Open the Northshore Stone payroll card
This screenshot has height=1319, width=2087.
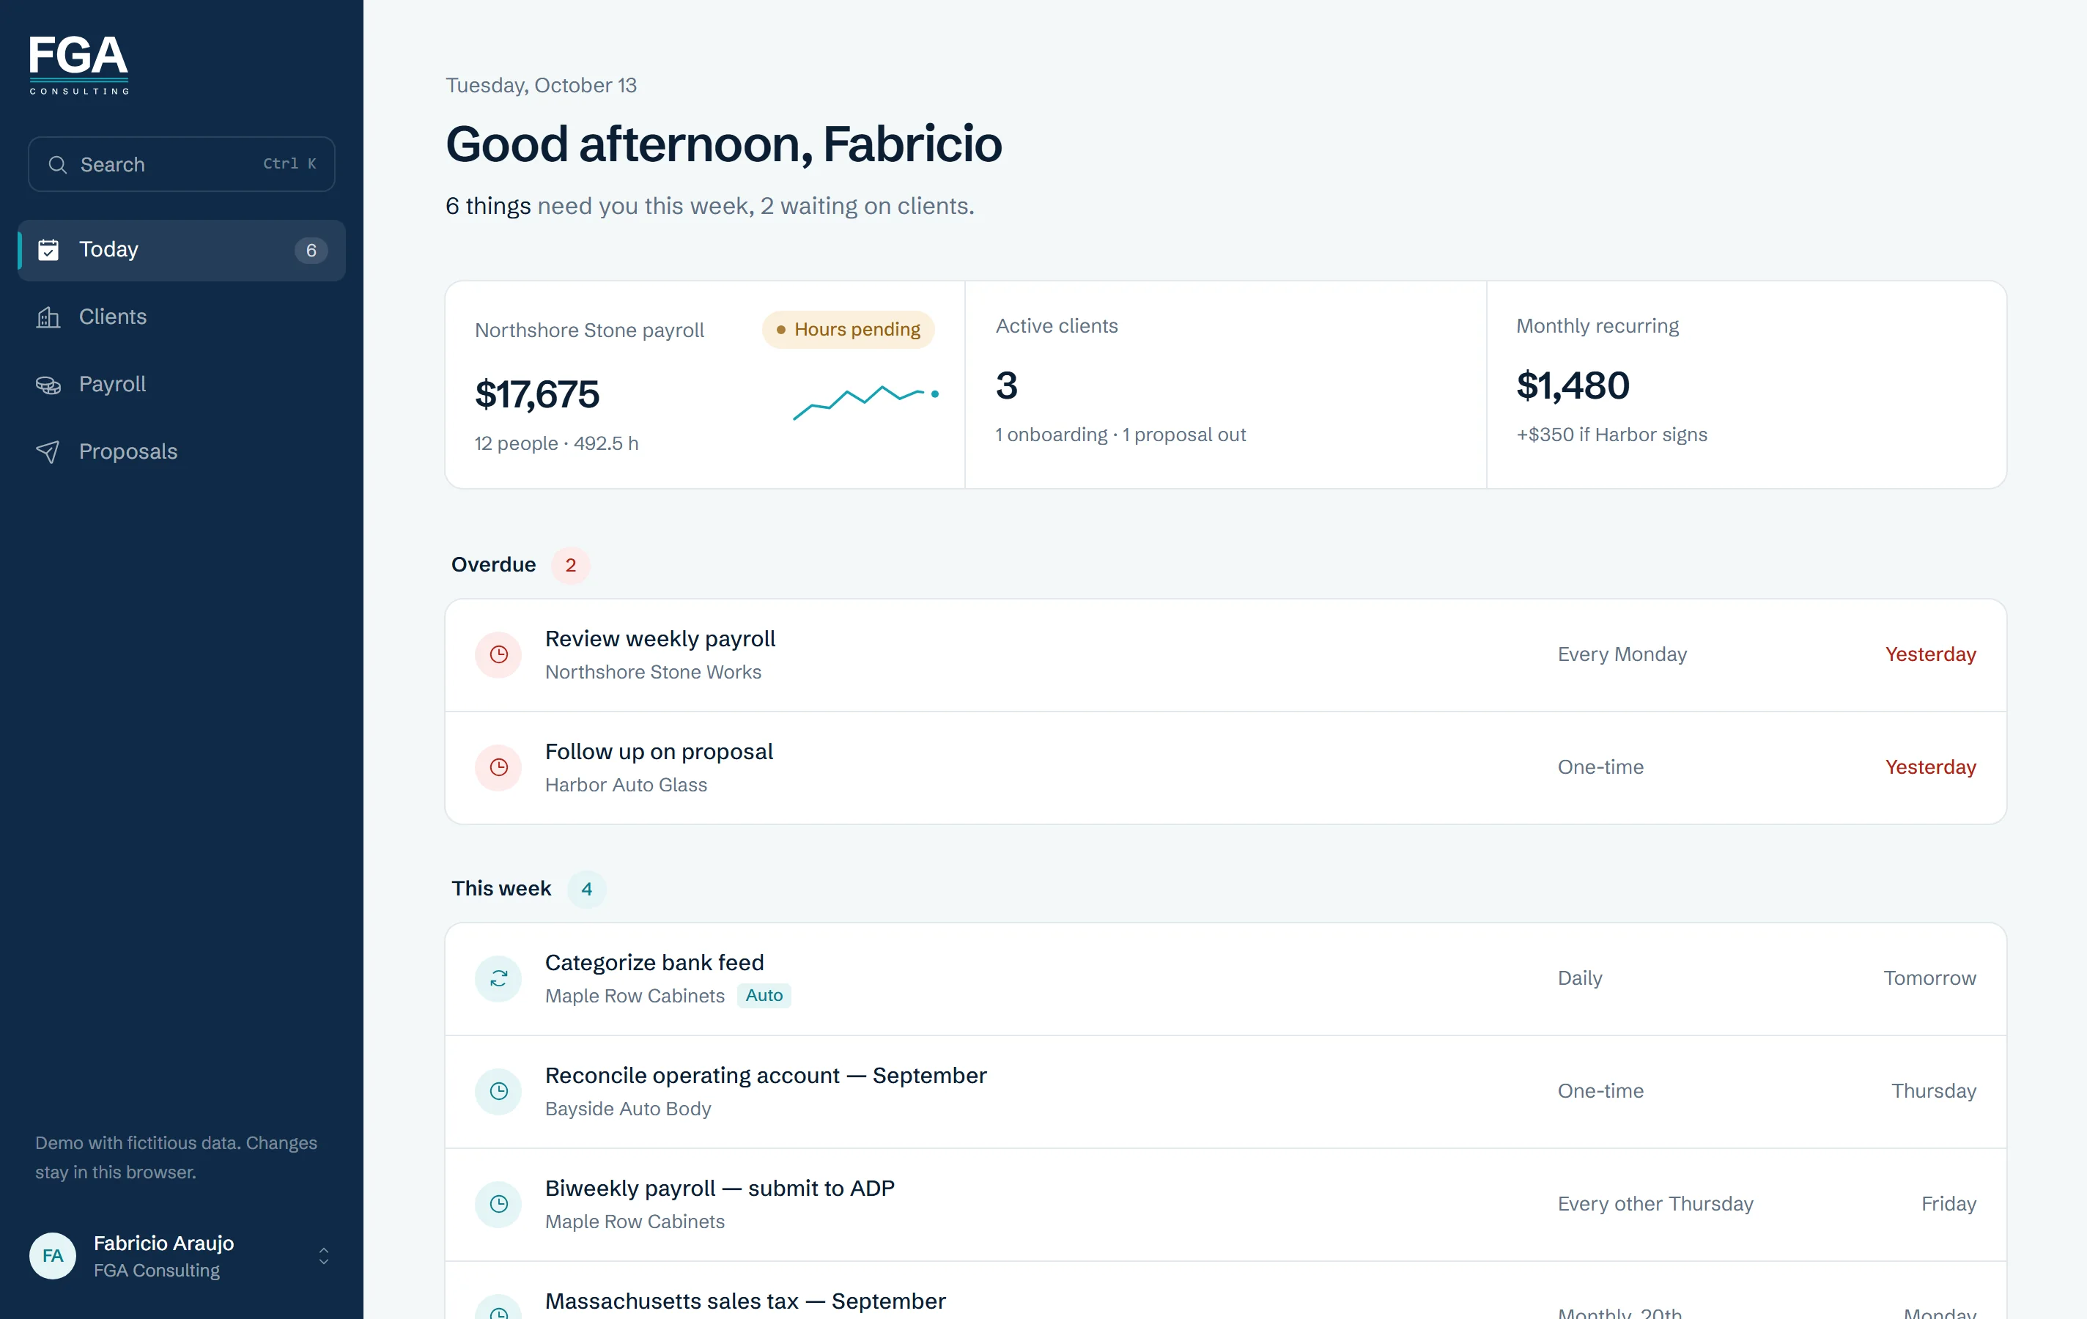pyautogui.click(x=705, y=385)
